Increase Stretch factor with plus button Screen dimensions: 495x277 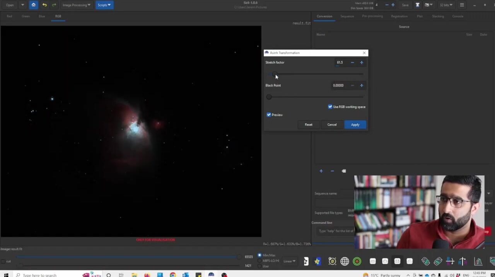[x=362, y=63]
